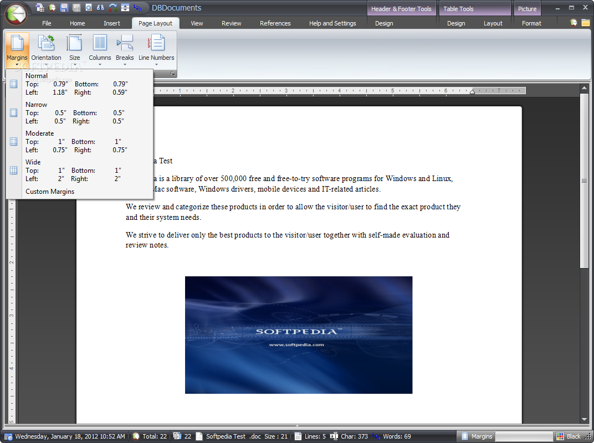Click the globe icon at top right

click(573, 23)
